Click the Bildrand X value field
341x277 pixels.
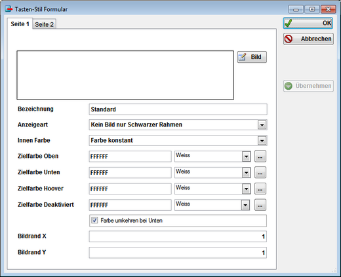pyautogui.click(x=178, y=236)
